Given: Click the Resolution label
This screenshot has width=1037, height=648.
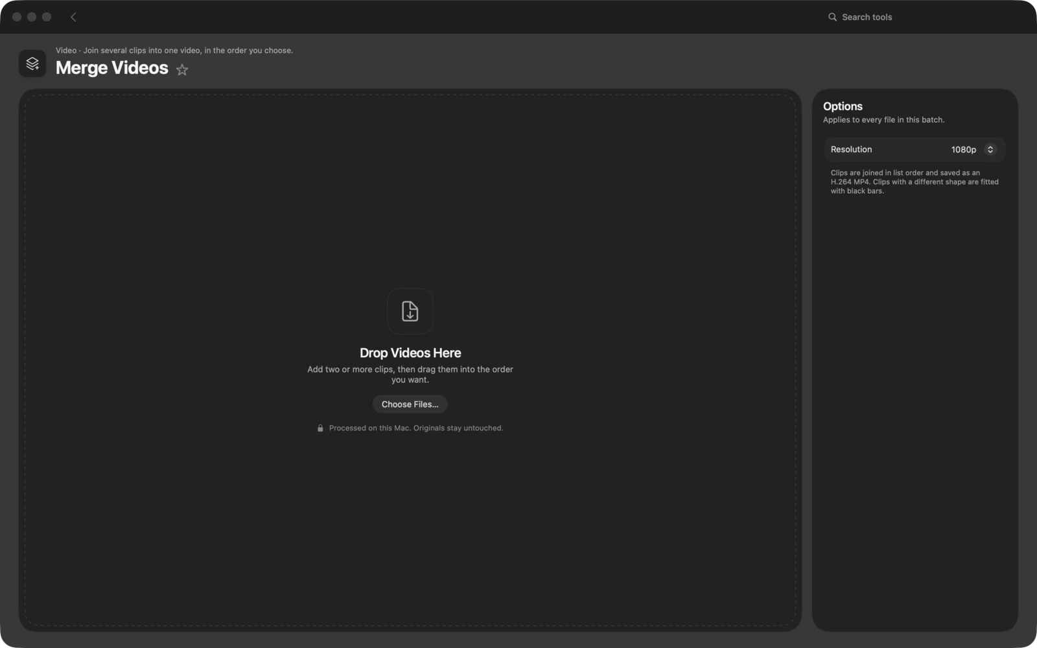Looking at the screenshot, I should [851, 150].
